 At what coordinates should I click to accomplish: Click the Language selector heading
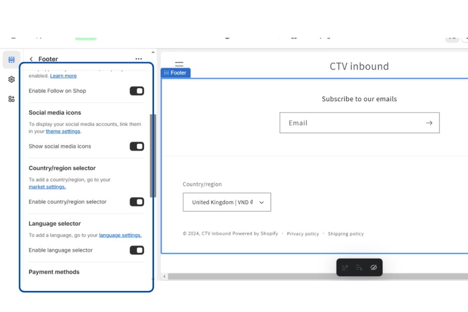(55, 224)
